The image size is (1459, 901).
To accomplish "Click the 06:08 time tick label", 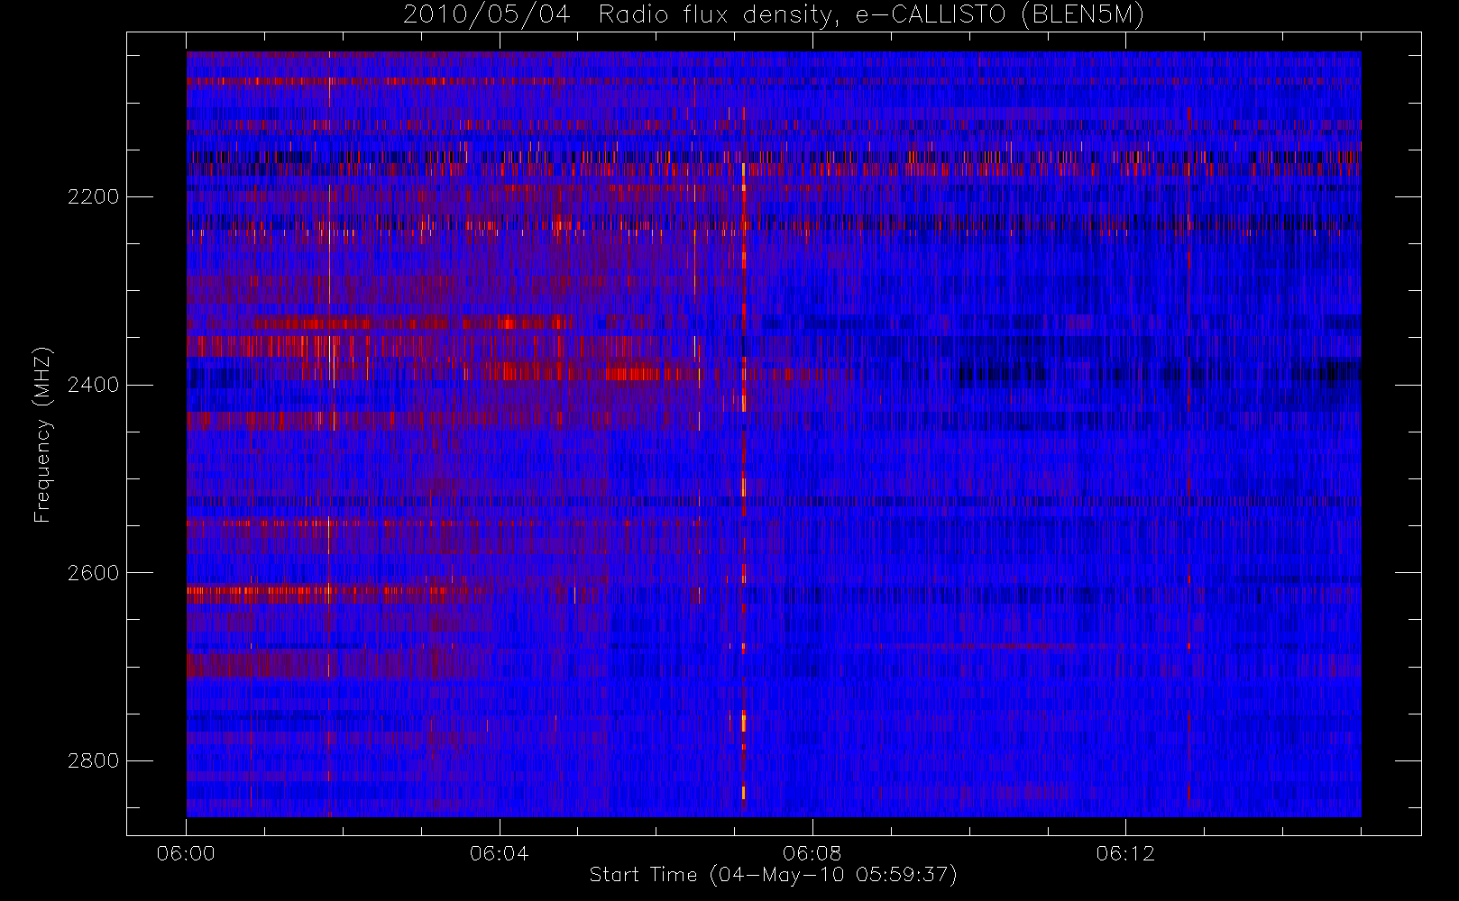I will click(812, 853).
